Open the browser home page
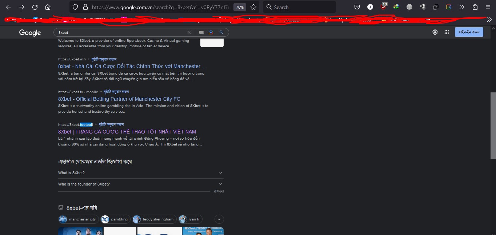The width and height of the screenshot is (496, 235). 48,7
